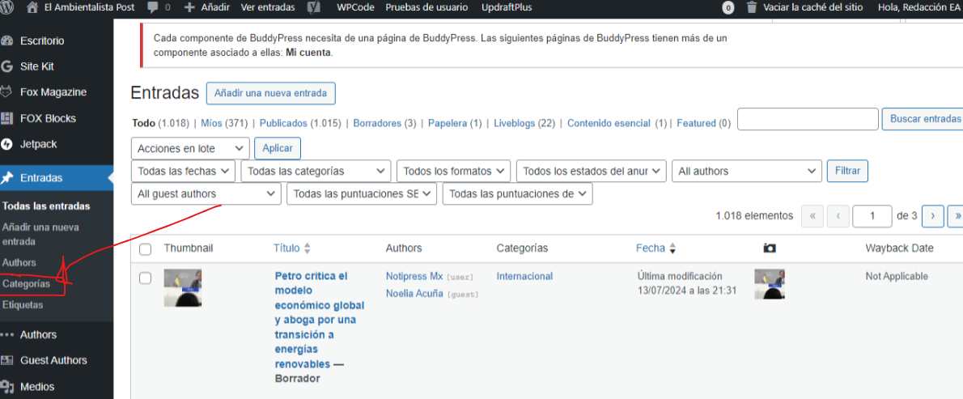Click the Fox Magazine icon in sidebar
The width and height of the screenshot is (963, 399).
[7, 92]
